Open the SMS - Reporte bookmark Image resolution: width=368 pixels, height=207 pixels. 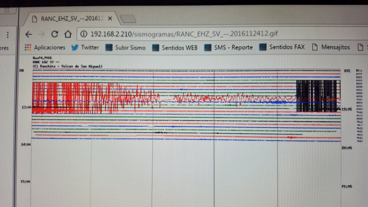[229, 47]
